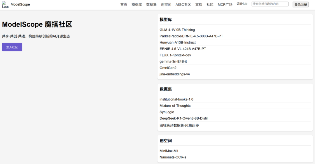Open Nanonets-OCR-s space entry
This screenshot has width=315, height=164.
coord(173,157)
